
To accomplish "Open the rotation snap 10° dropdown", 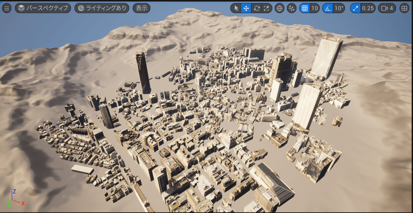I will [339, 8].
